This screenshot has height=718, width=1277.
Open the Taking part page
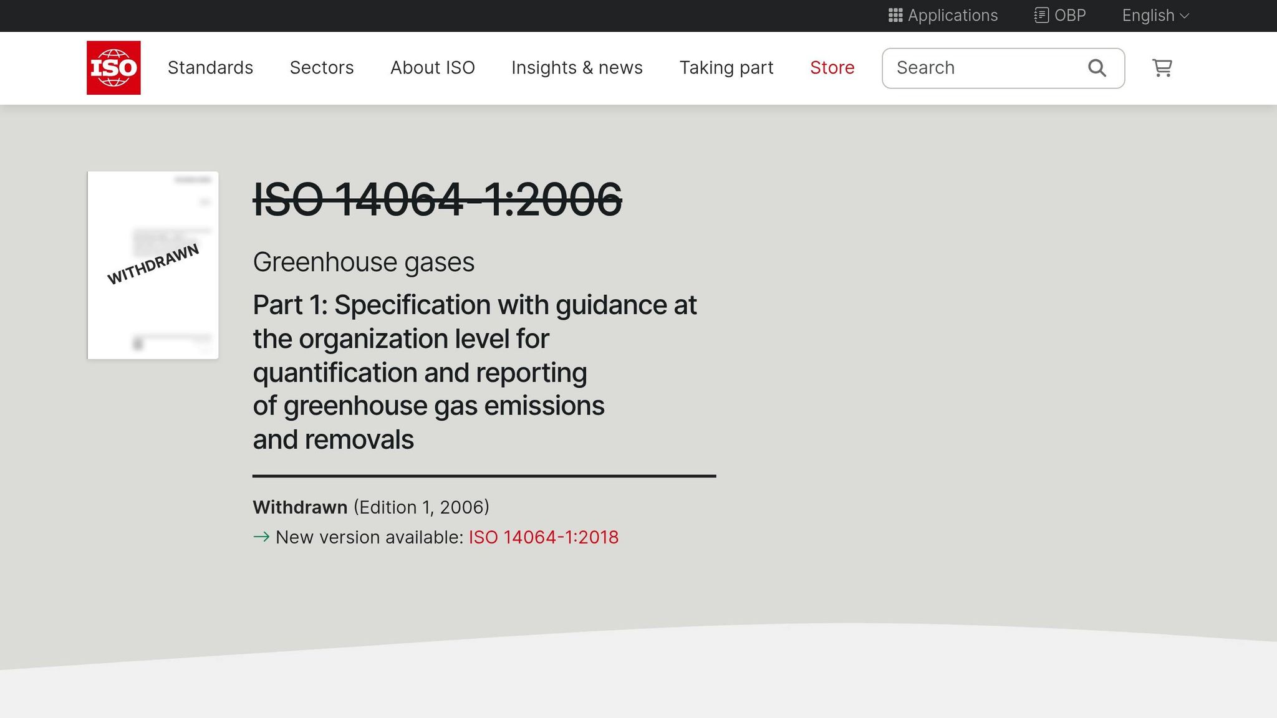(x=726, y=67)
